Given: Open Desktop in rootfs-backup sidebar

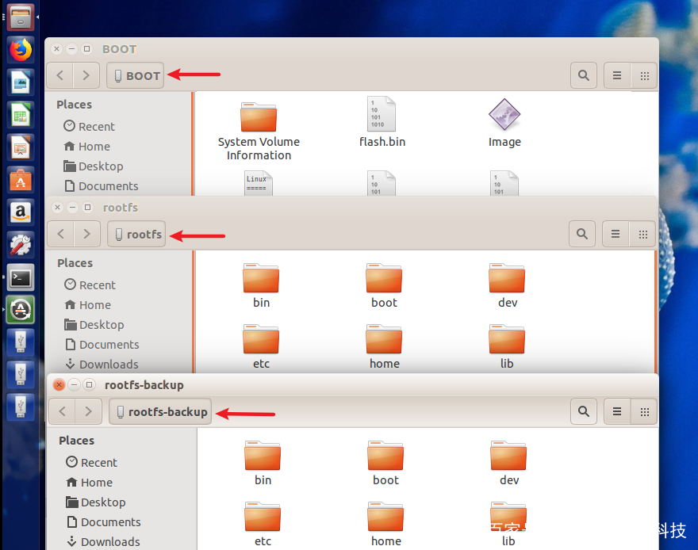Looking at the screenshot, I should point(96,502).
